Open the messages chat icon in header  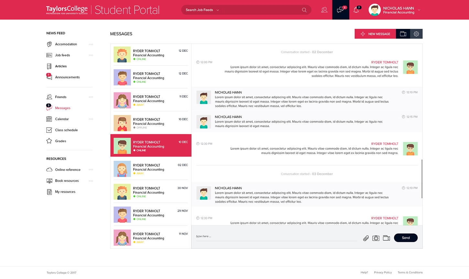pyautogui.click(x=340, y=10)
